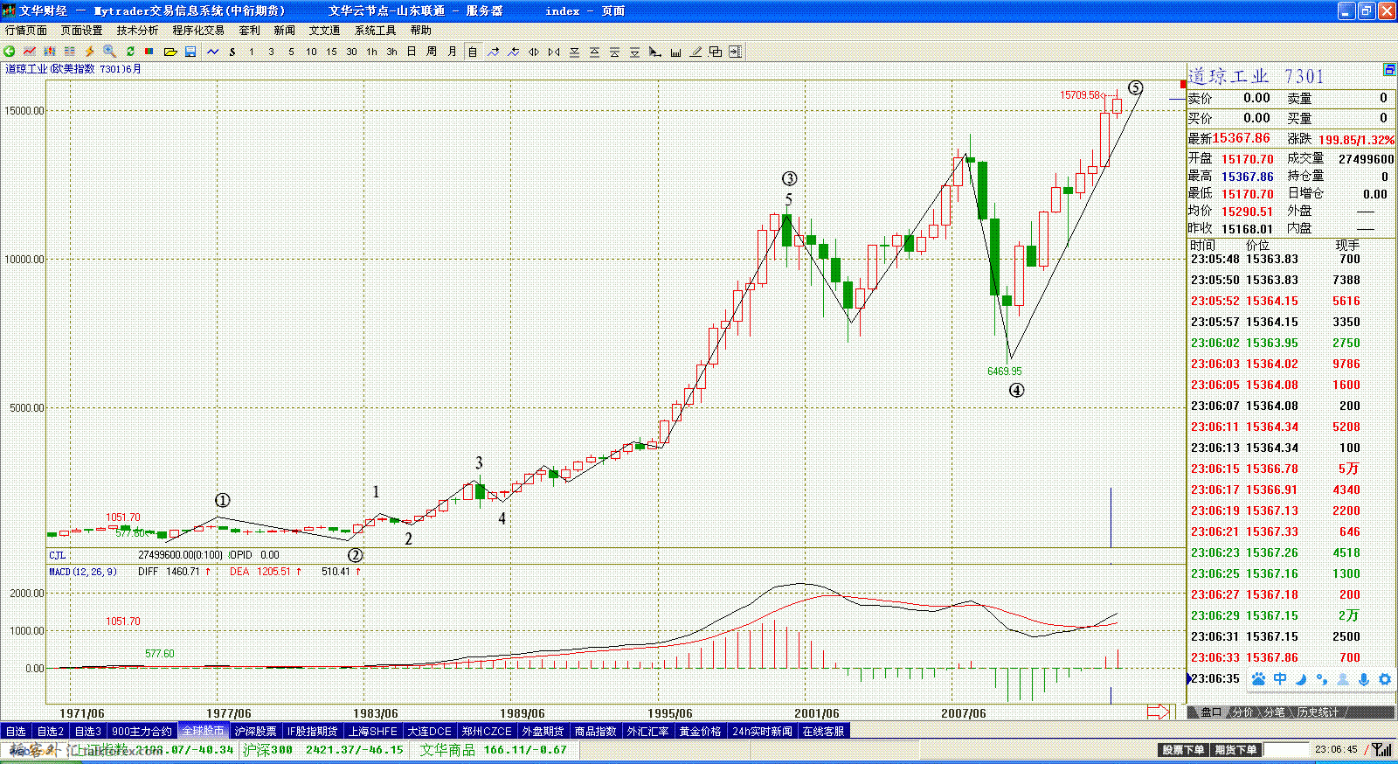
Task: Open the 页面设置 menu
Action: point(82,30)
